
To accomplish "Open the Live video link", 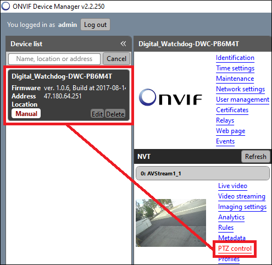I will [x=232, y=186].
